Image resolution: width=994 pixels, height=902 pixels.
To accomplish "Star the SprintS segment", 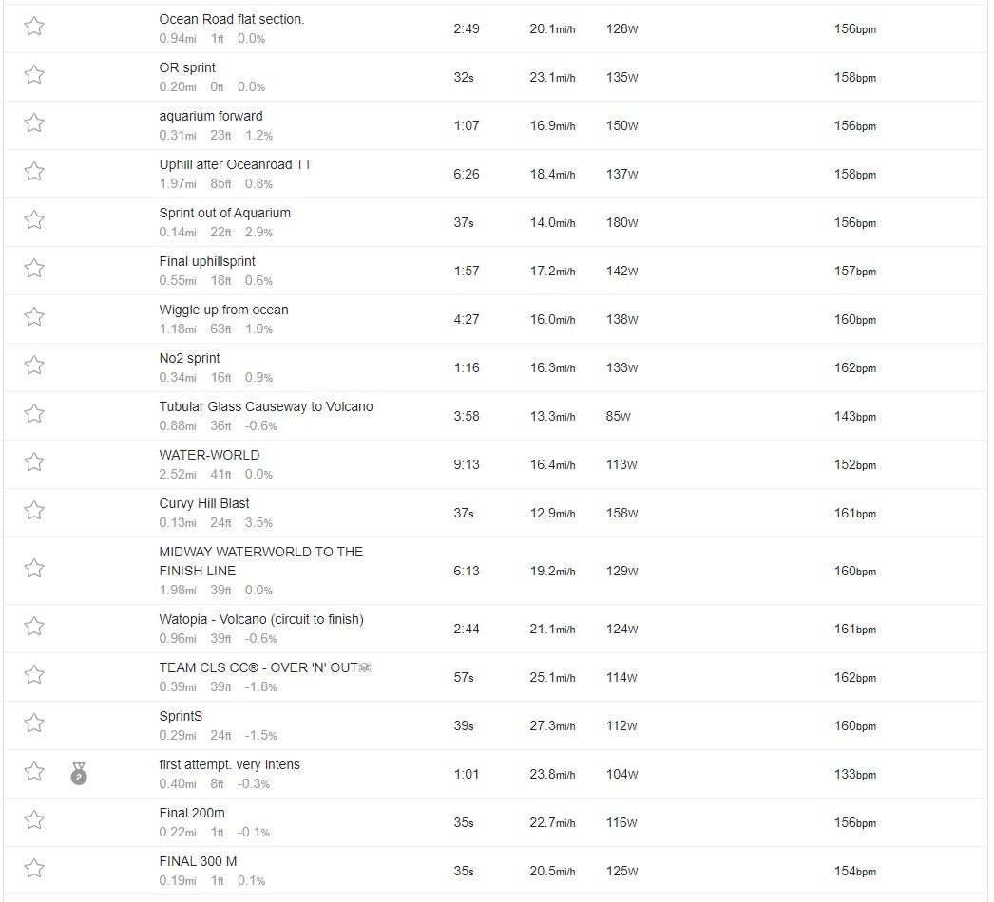I will point(34,723).
